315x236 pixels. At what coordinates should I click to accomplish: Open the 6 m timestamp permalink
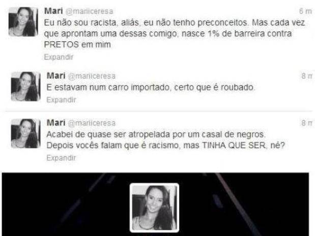coord(305,11)
